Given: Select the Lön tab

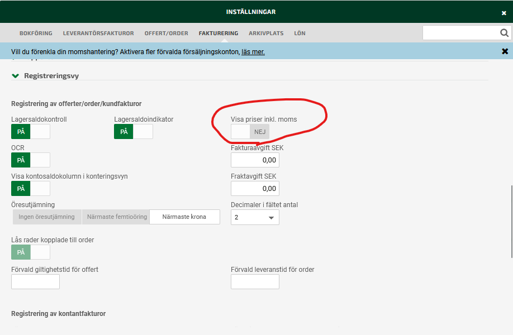Looking at the screenshot, I should pos(300,33).
